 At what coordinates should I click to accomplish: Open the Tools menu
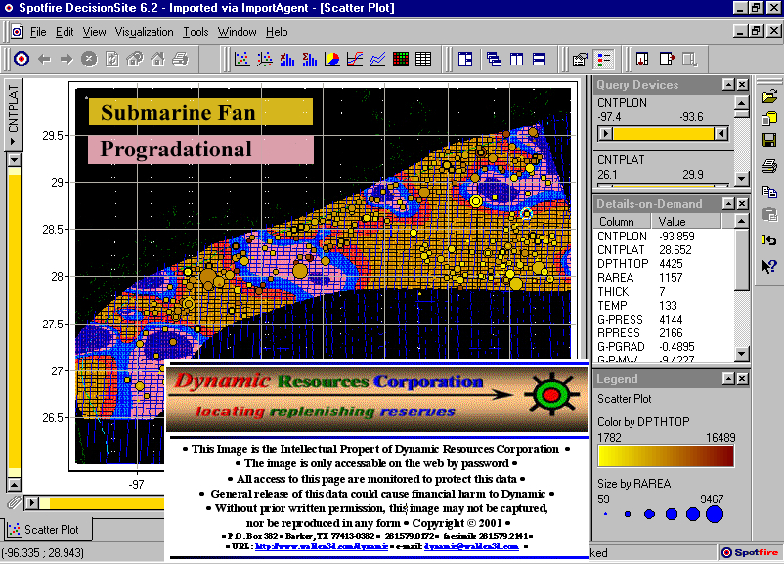pos(196,32)
